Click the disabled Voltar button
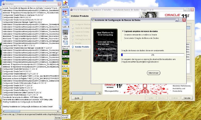Image resolution: width=201 pixels, height=120 pixels. pyautogui.click(x=150, y=98)
